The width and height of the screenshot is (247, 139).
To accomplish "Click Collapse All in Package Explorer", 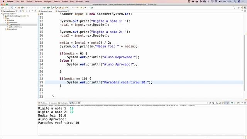I will (20, 11).
